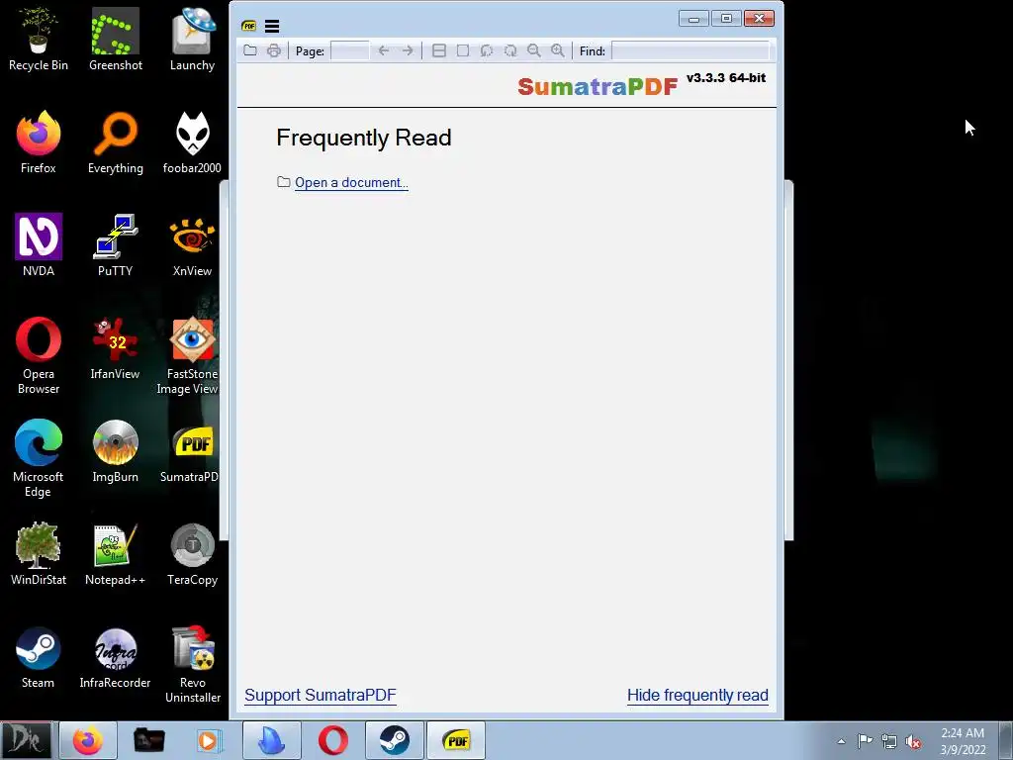
Task: Click the Open file folder toolbar icon
Action: (250, 50)
